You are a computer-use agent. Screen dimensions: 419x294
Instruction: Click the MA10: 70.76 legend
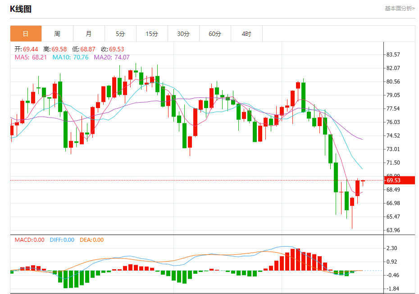tap(71, 57)
